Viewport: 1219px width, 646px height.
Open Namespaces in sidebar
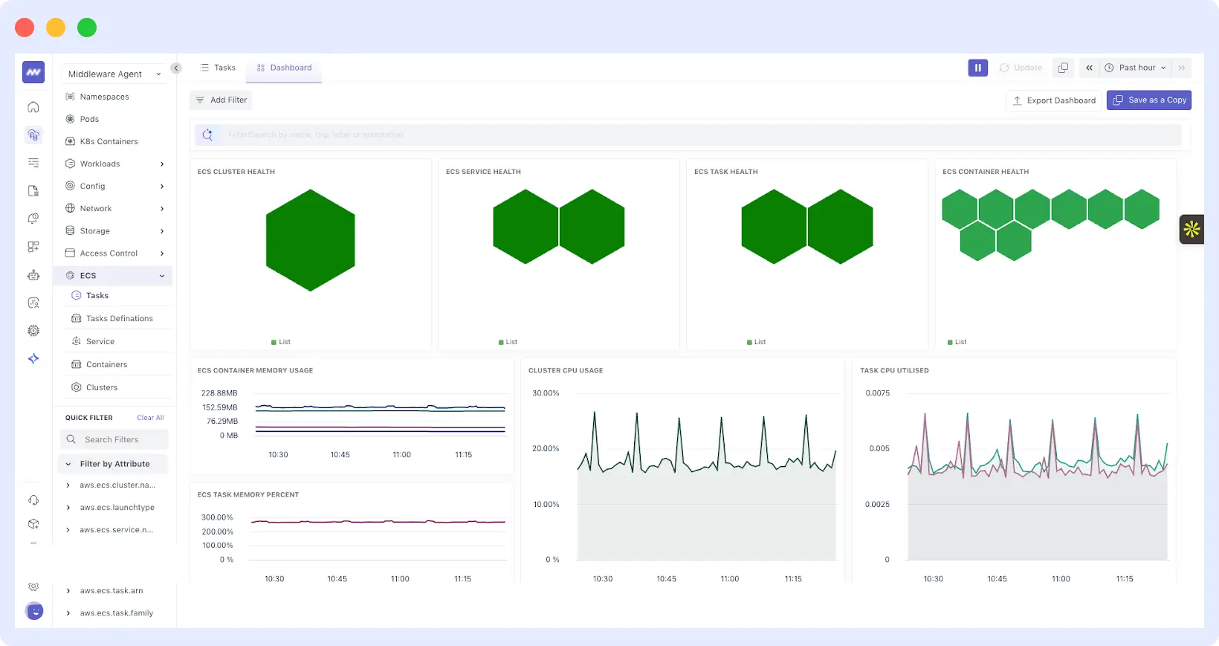(x=104, y=97)
